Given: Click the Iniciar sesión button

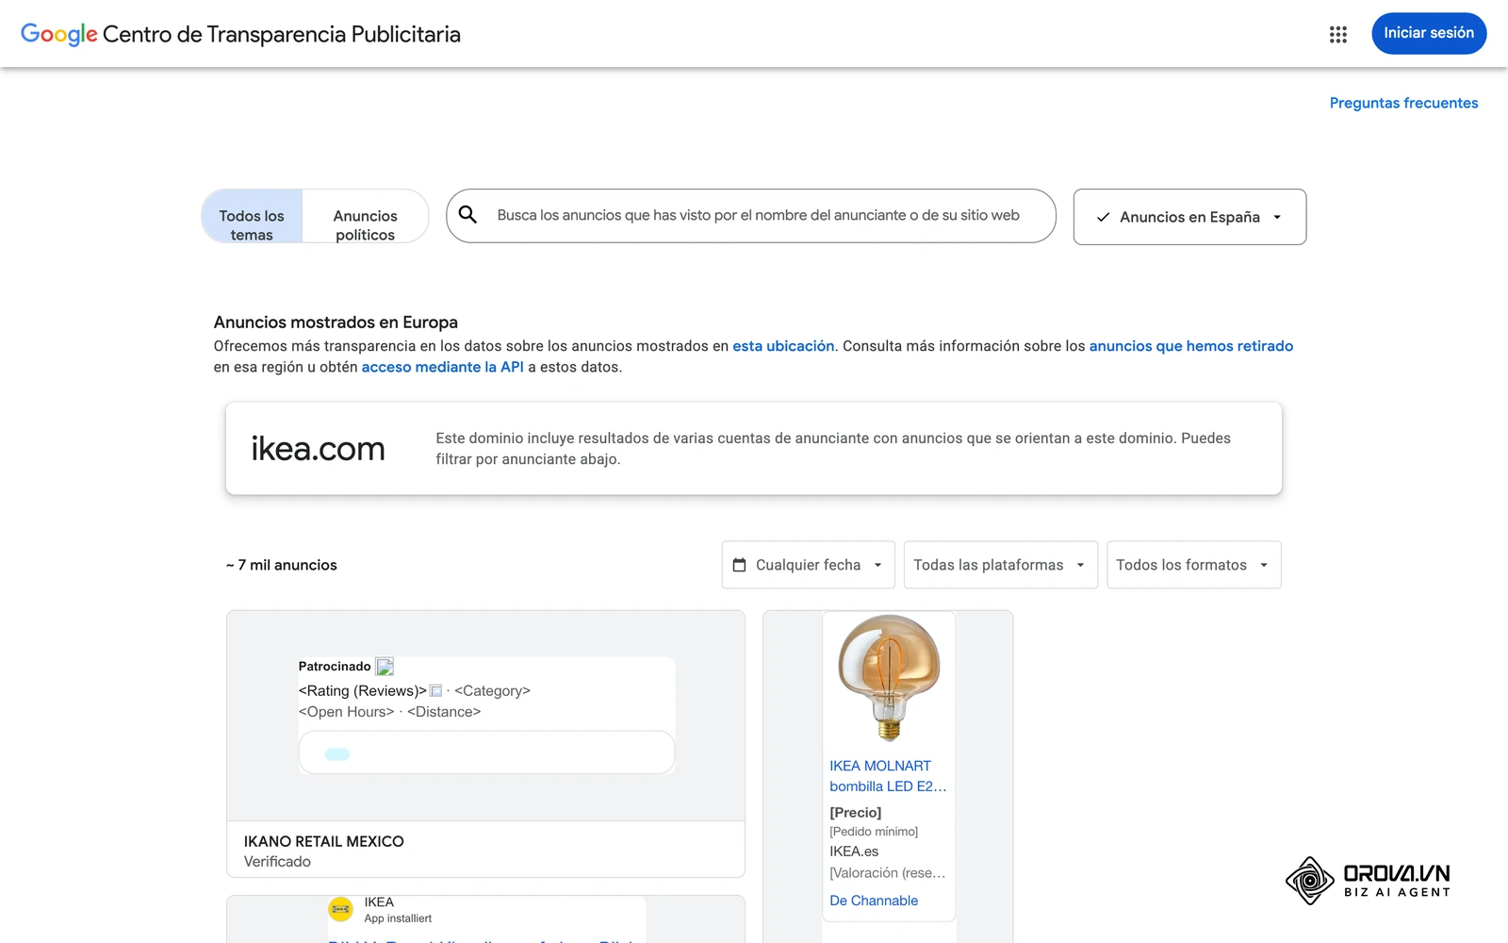Looking at the screenshot, I should point(1429,33).
